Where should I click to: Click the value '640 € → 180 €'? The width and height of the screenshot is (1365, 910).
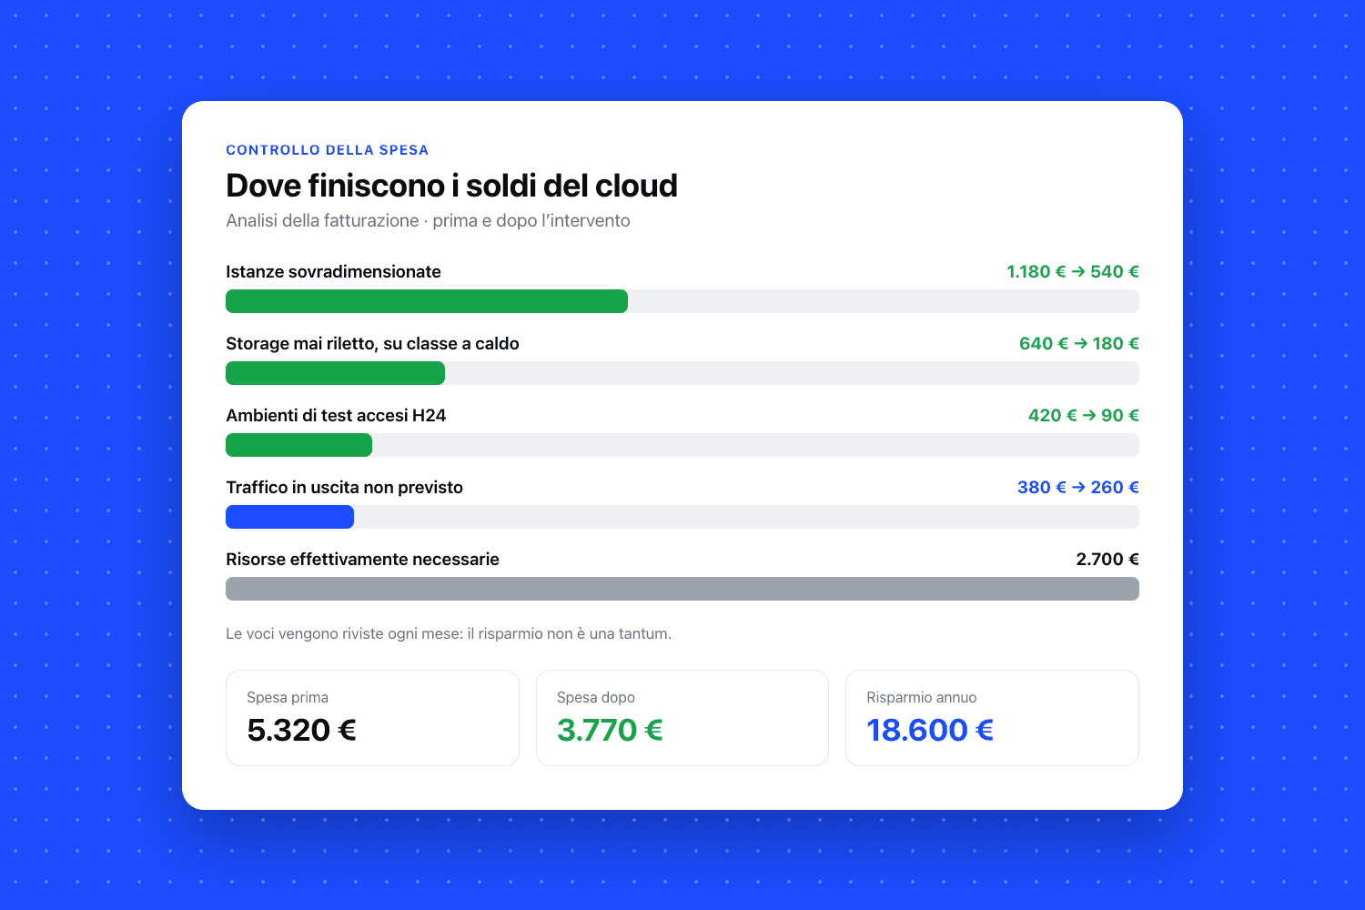coord(1079,343)
